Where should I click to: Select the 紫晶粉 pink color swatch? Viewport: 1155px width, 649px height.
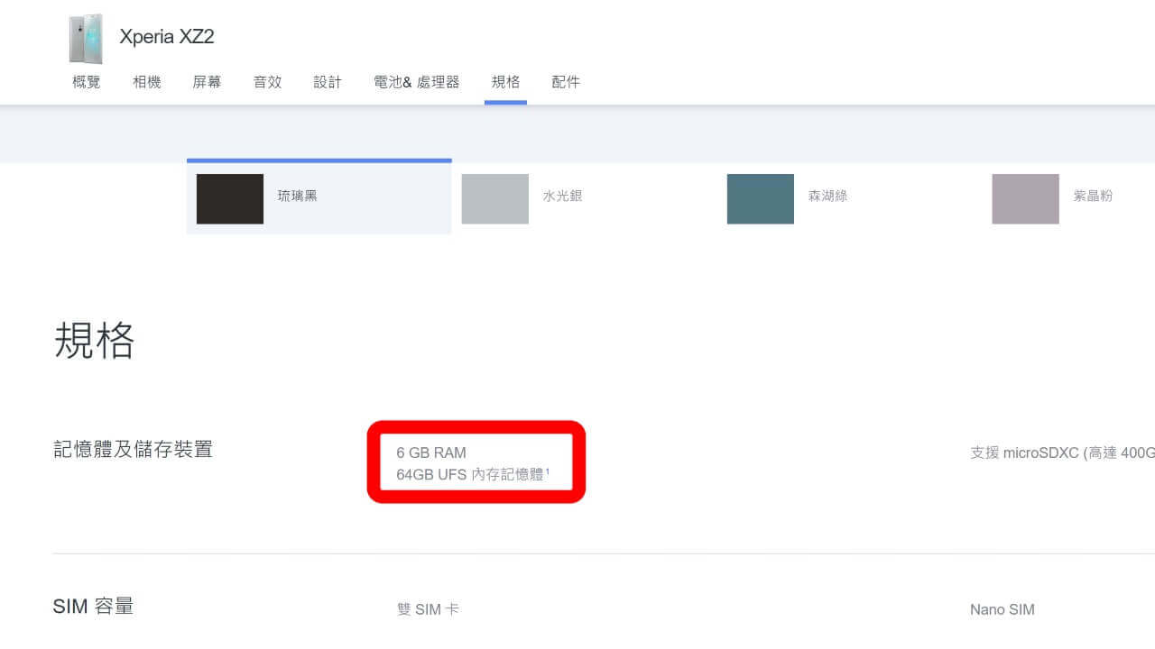tap(1026, 198)
